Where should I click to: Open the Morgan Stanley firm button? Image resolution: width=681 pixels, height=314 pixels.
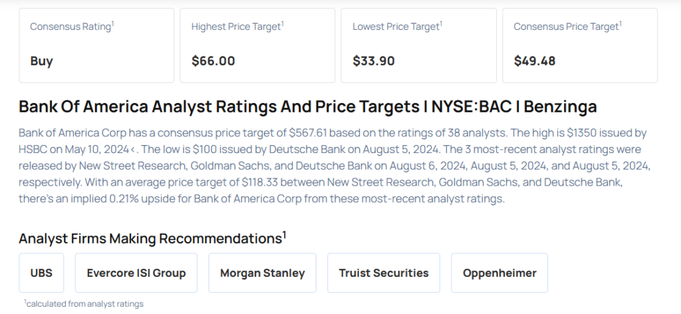tap(262, 273)
